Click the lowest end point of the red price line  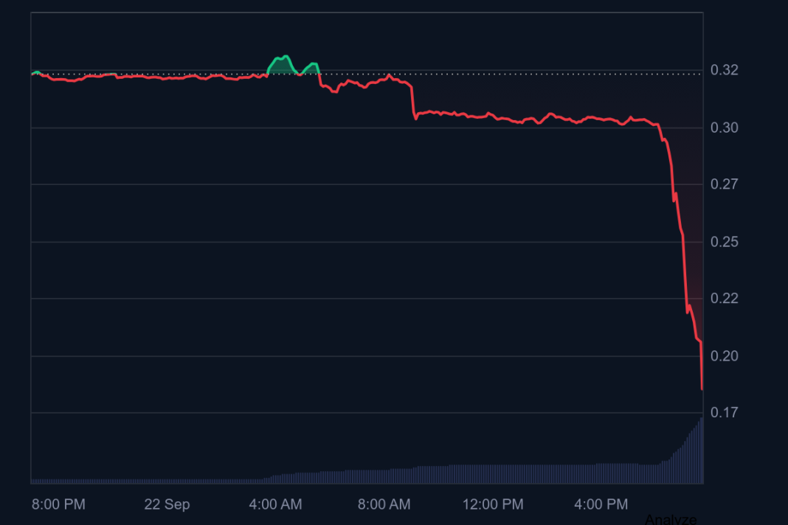tap(702, 389)
